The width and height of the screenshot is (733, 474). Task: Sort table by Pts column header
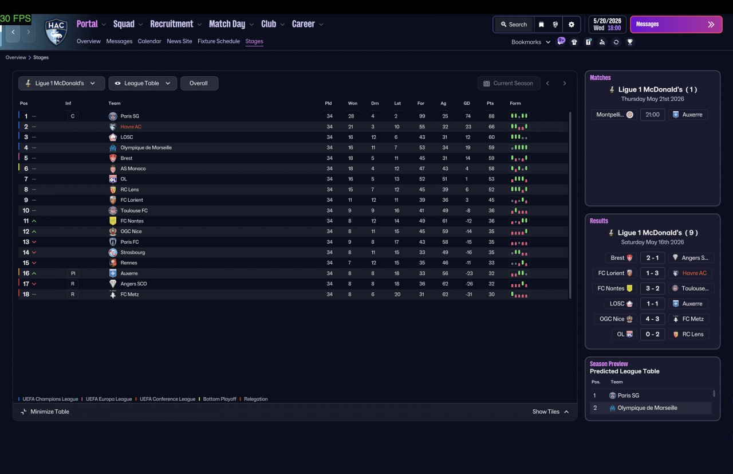490,104
